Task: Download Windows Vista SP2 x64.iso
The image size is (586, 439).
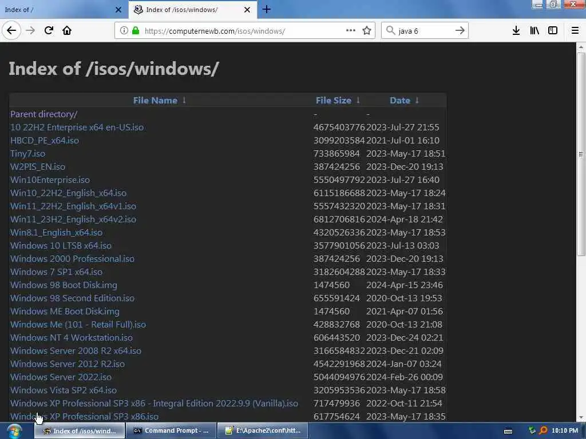Action: [x=64, y=390]
